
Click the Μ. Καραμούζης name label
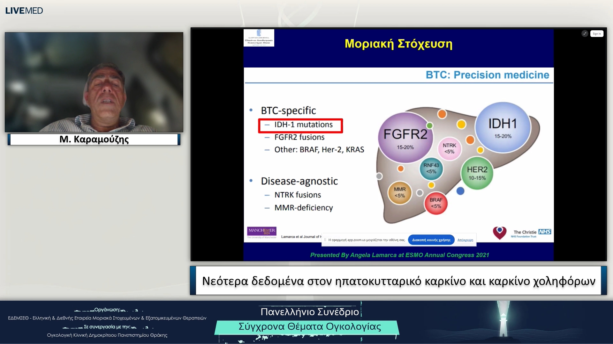pyautogui.click(x=94, y=140)
